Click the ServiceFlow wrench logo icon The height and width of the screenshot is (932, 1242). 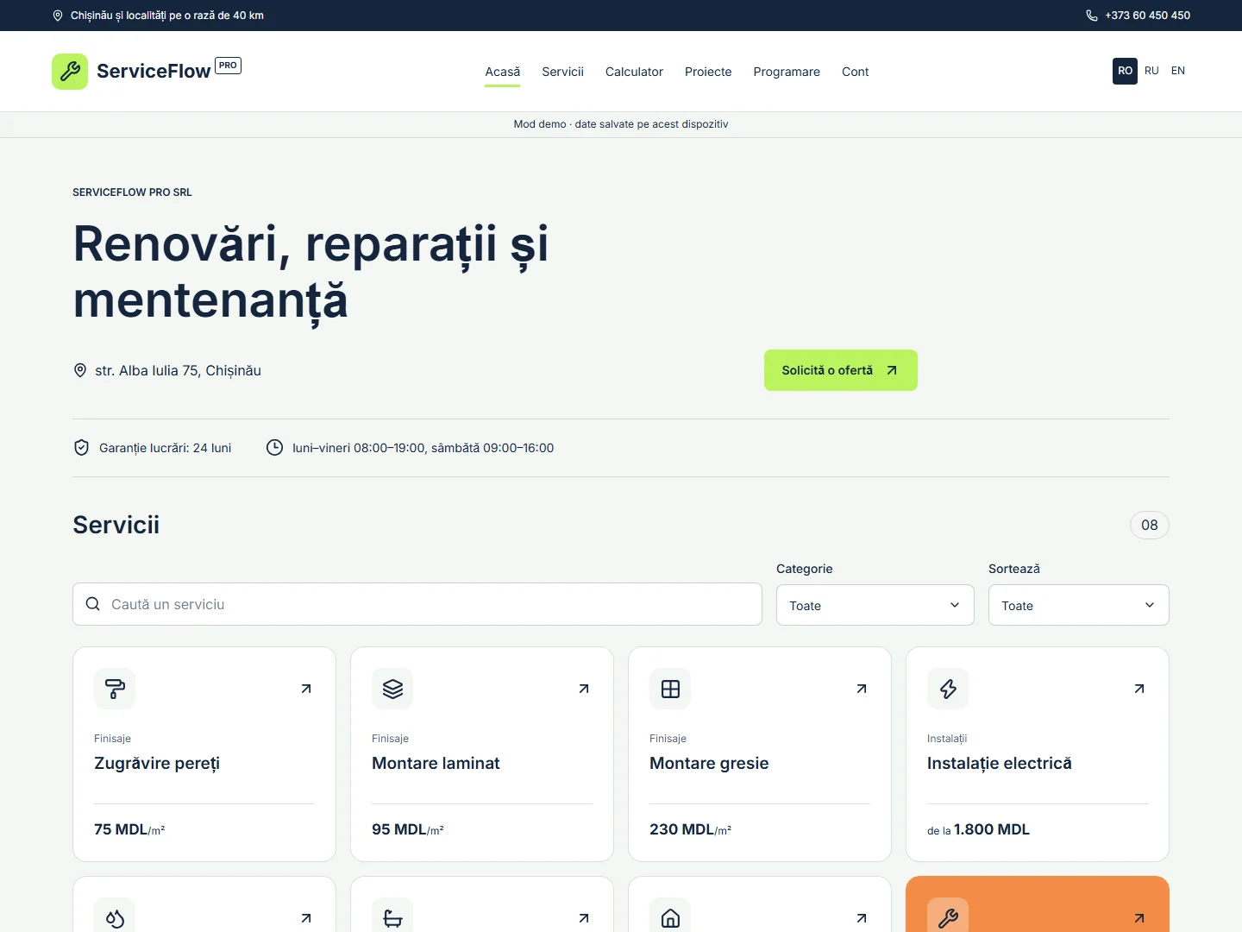click(x=70, y=72)
